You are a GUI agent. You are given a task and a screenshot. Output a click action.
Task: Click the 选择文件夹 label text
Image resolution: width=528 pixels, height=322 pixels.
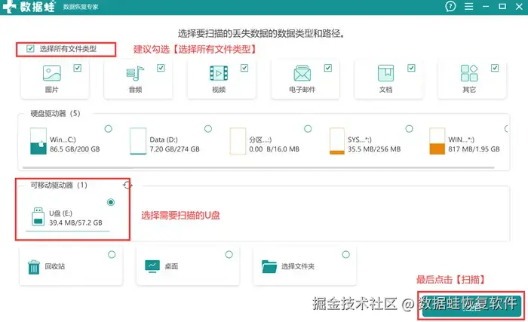pyautogui.click(x=298, y=266)
